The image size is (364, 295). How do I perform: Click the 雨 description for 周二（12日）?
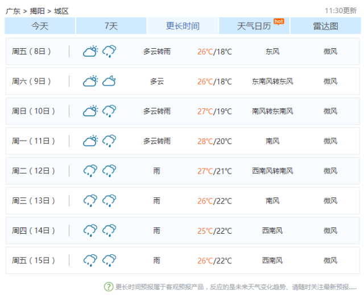click(x=157, y=171)
